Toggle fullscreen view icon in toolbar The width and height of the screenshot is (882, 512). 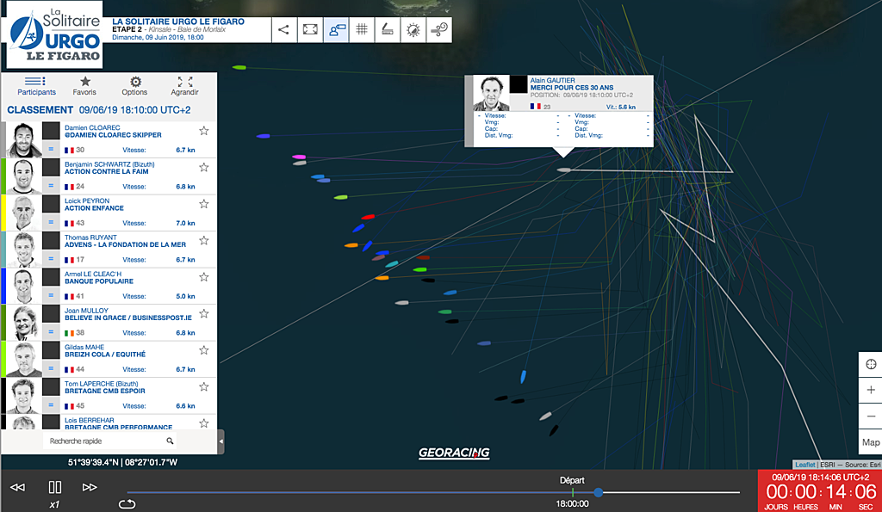310,30
